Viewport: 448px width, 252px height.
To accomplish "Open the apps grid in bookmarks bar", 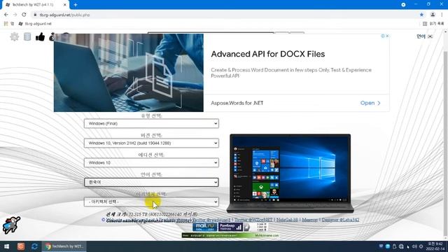I will [x=6, y=24].
